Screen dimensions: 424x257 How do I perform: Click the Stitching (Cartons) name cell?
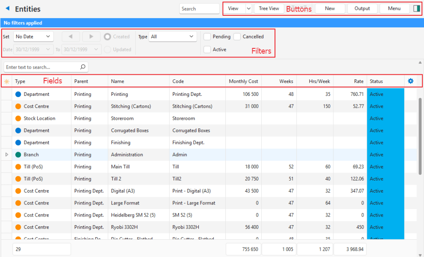[x=139, y=106]
